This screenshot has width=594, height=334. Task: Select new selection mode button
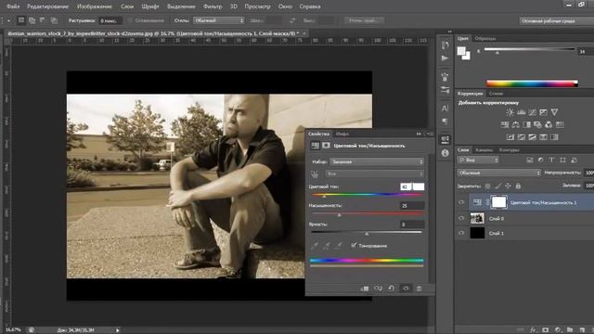(21, 20)
